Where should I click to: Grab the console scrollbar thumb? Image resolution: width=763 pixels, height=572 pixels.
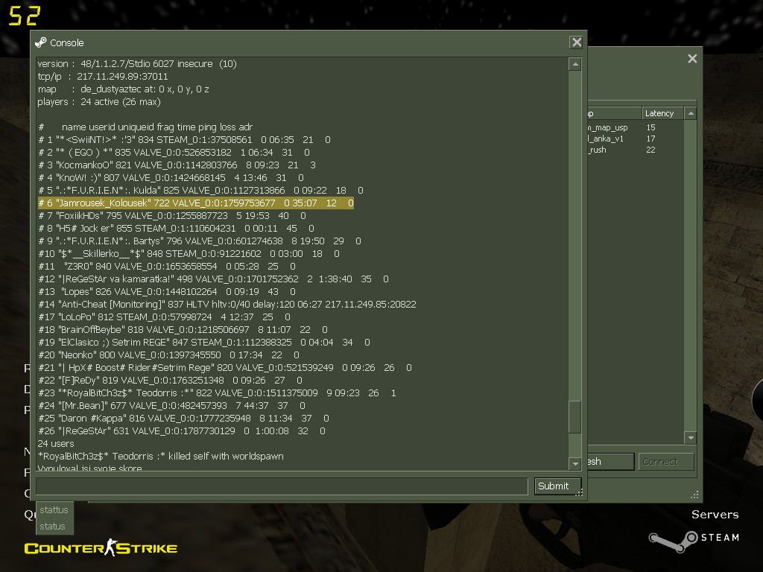coord(574,416)
